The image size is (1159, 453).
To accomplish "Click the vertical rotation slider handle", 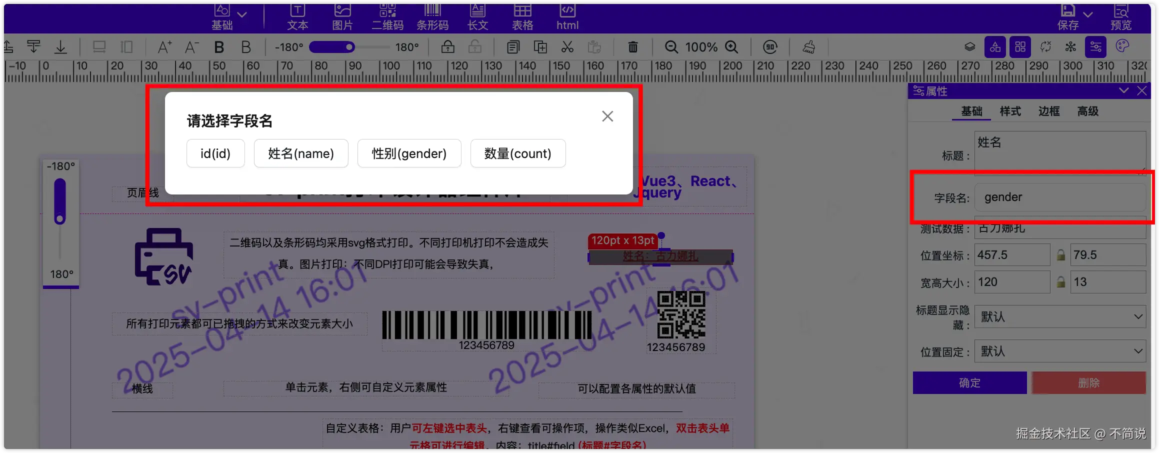I will point(60,219).
